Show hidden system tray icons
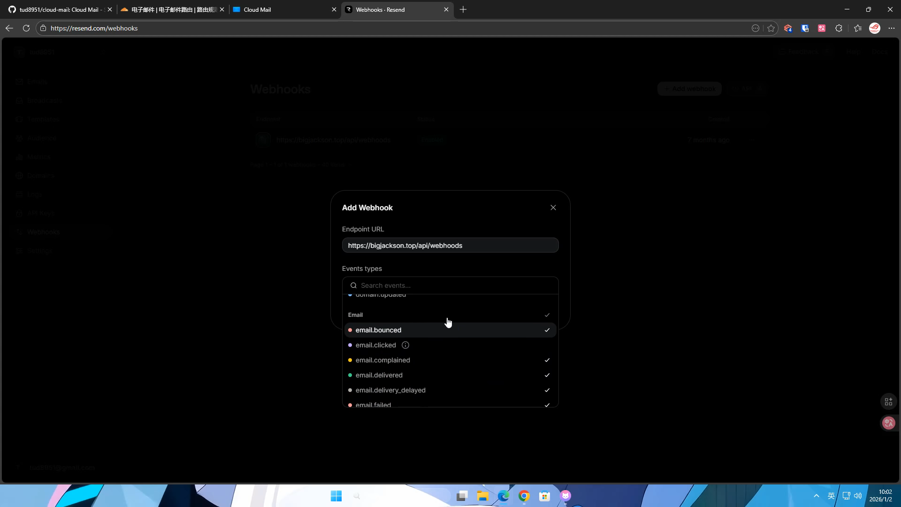 816,496
